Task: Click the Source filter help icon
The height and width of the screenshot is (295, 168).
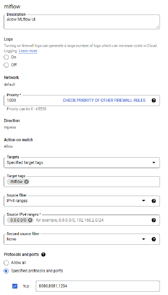Action: tap(154, 201)
